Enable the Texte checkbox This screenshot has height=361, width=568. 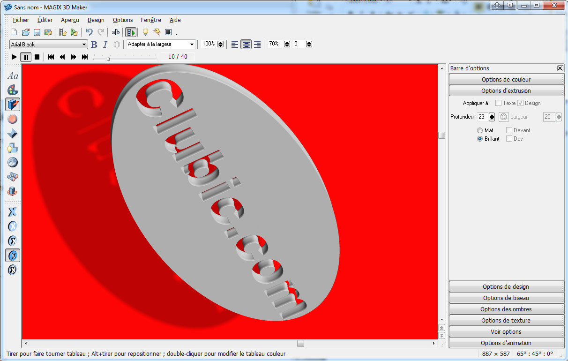499,103
